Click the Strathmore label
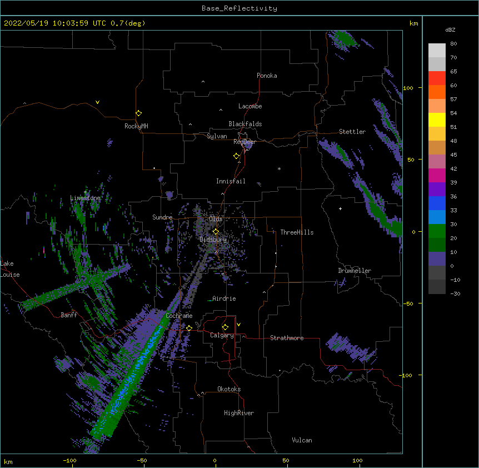Screen dimensions: 479x468 (287, 338)
